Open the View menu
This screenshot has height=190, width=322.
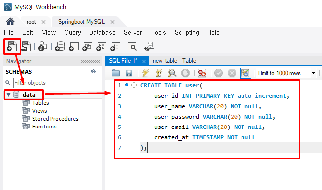pyautogui.click(x=49, y=33)
